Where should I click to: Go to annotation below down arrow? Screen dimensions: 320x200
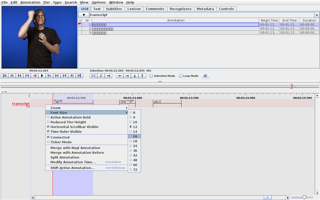(135, 76)
